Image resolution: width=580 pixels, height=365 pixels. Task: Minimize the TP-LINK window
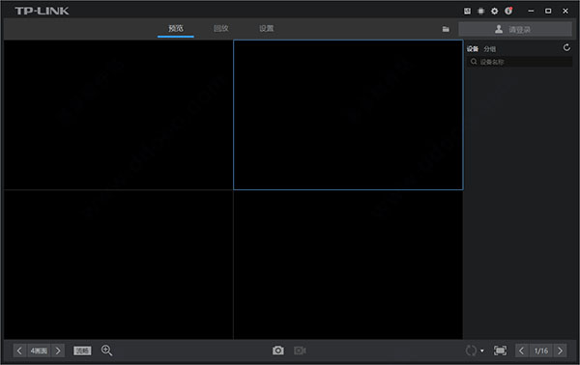click(x=531, y=11)
